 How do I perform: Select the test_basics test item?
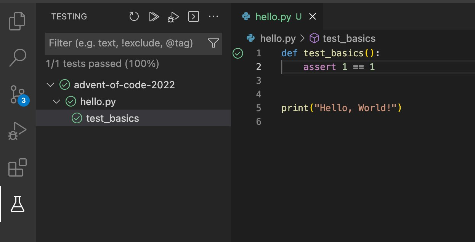(112, 118)
